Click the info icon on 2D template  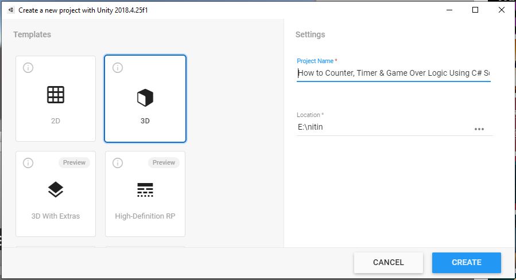click(28, 68)
